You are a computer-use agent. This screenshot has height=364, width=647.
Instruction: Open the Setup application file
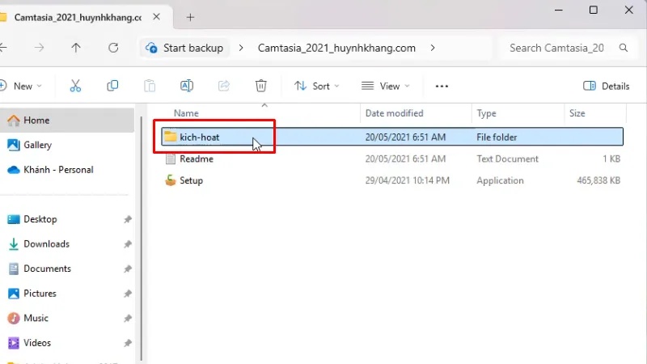coord(191,180)
